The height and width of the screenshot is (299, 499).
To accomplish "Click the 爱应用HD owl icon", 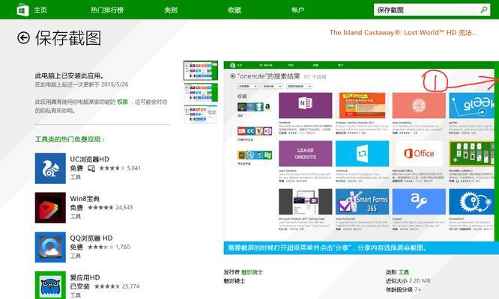I will coord(50,285).
